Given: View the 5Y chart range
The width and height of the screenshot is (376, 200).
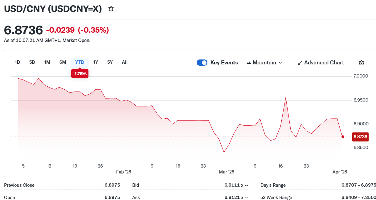Looking at the screenshot, I should pyautogui.click(x=110, y=62).
